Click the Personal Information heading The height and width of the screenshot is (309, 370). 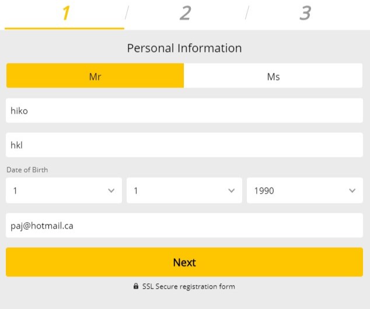[x=184, y=48]
